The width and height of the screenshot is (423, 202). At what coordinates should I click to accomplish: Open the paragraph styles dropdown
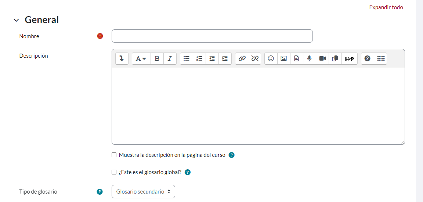(141, 58)
